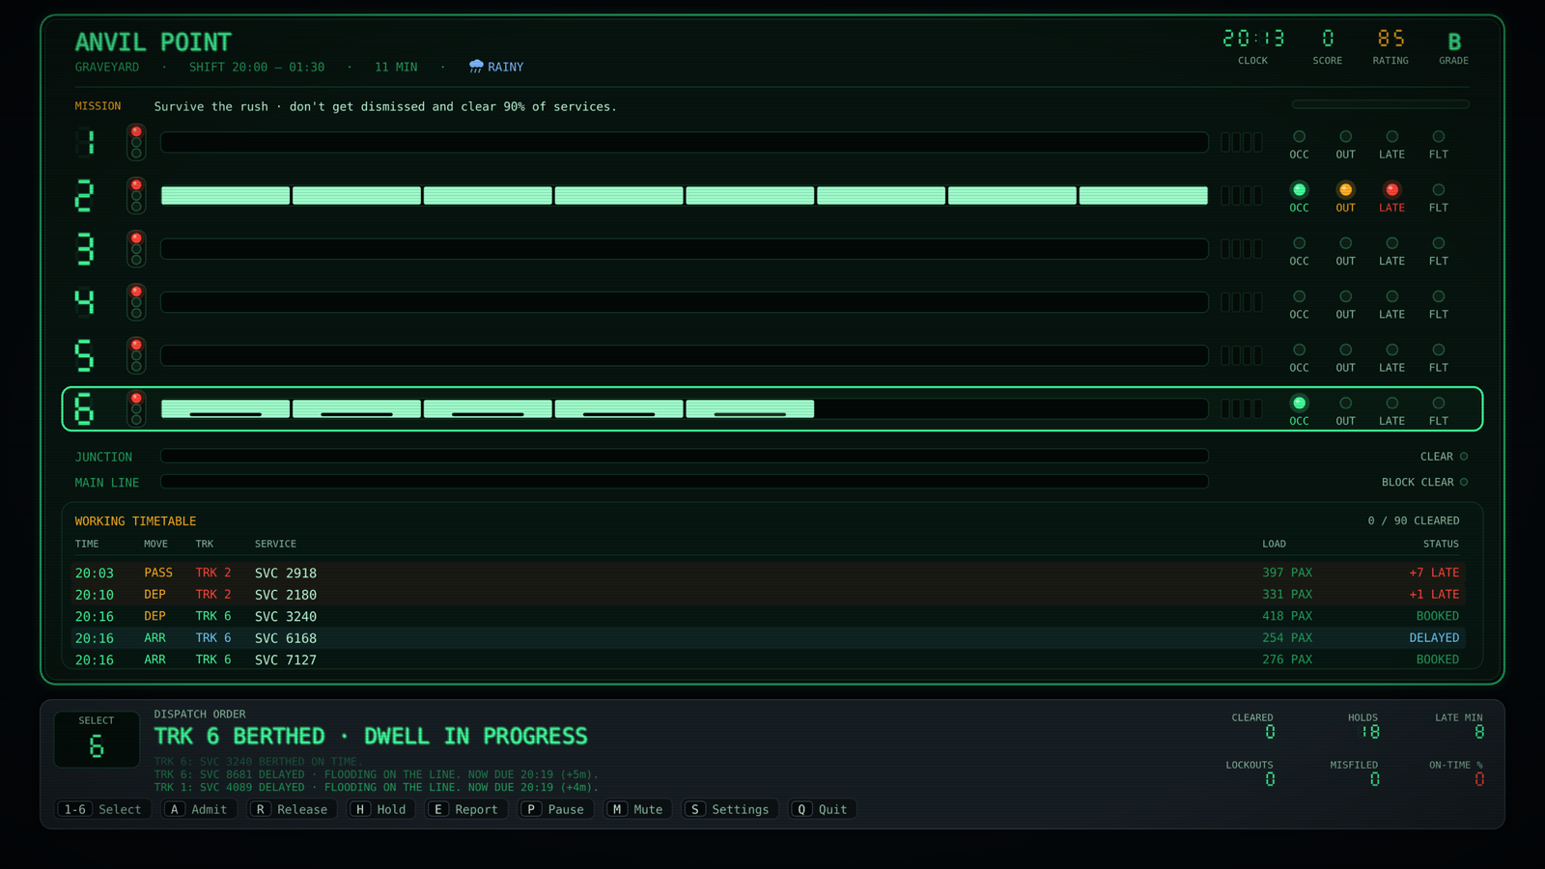Click track 1 FLT indicator lamp

click(x=1439, y=137)
